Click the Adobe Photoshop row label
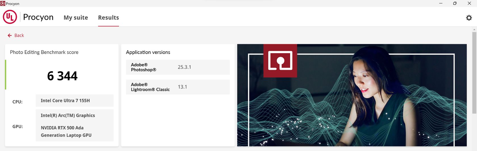477x151 pixels. coord(143,67)
